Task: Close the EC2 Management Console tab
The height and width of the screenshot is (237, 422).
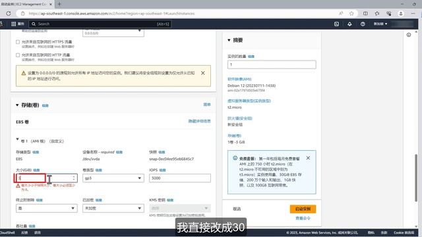Action: pyautogui.click(x=51, y=5)
